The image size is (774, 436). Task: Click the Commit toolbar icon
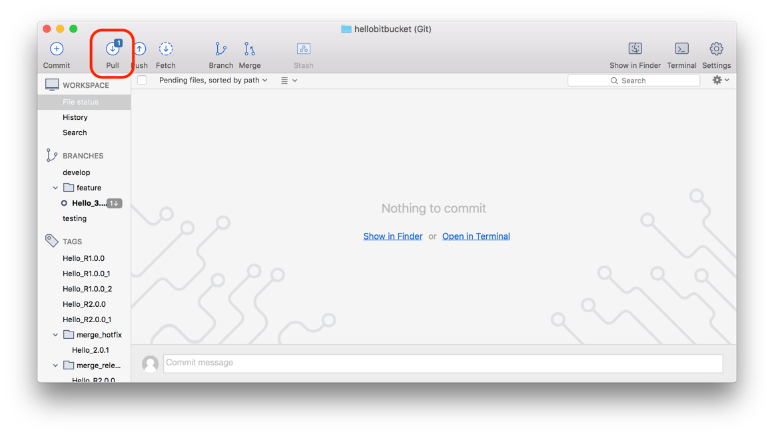57,49
